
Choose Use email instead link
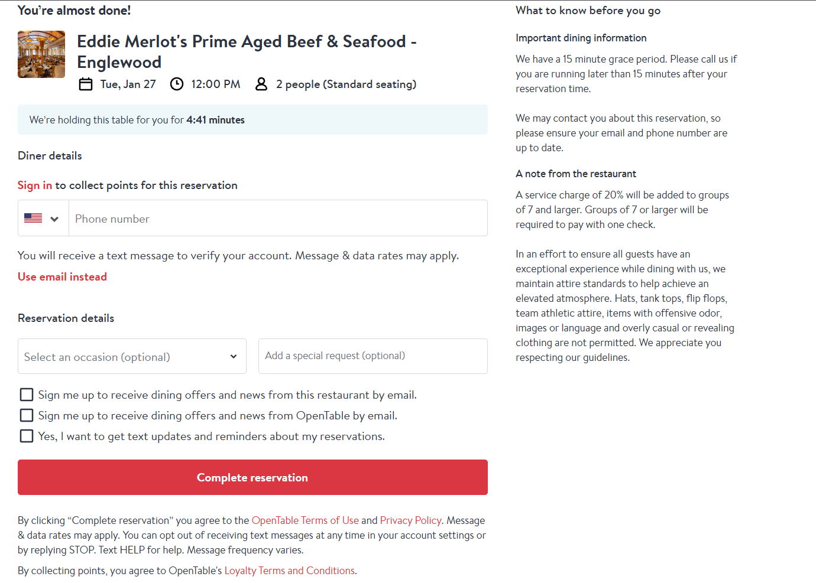62,276
